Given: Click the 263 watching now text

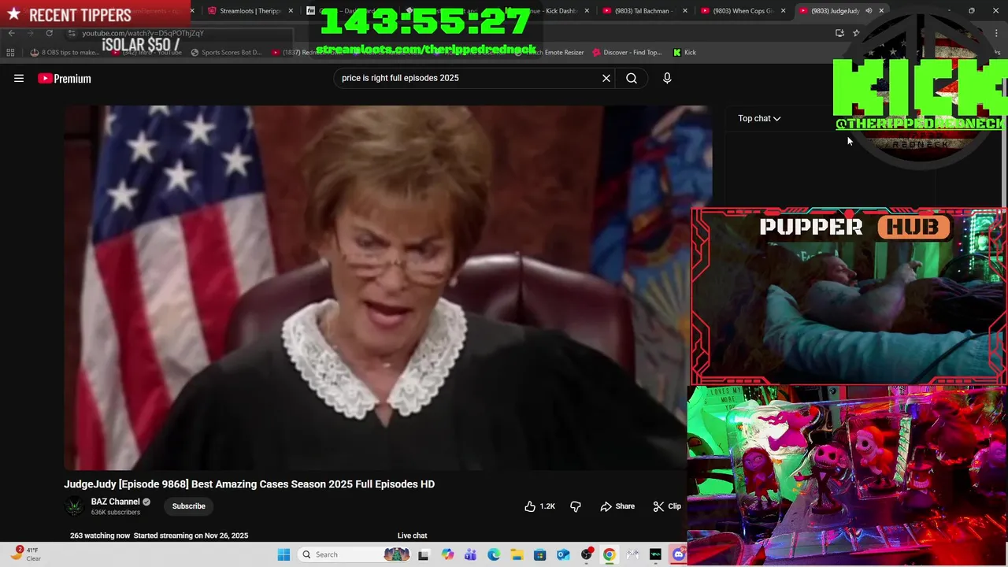Looking at the screenshot, I should click(x=100, y=535).
